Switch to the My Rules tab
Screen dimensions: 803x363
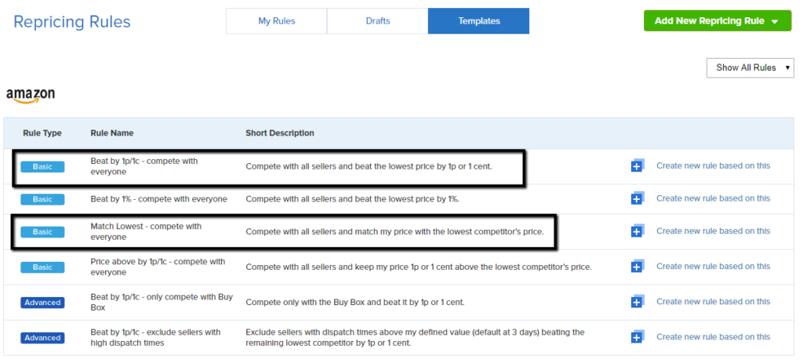(276, 21)
